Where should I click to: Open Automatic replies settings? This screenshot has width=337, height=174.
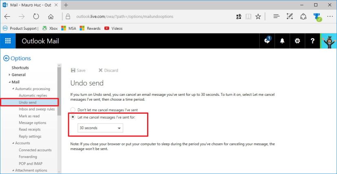[x=33, y=95]
